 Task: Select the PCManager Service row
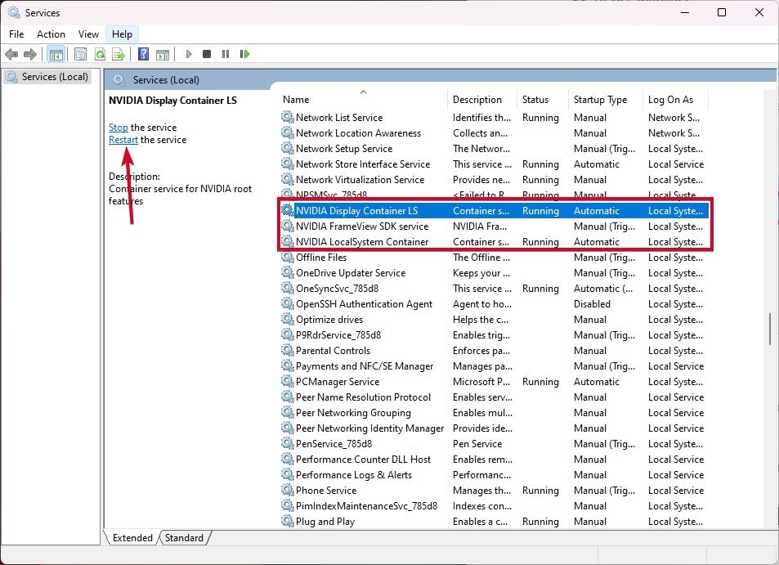pos(495,382)
